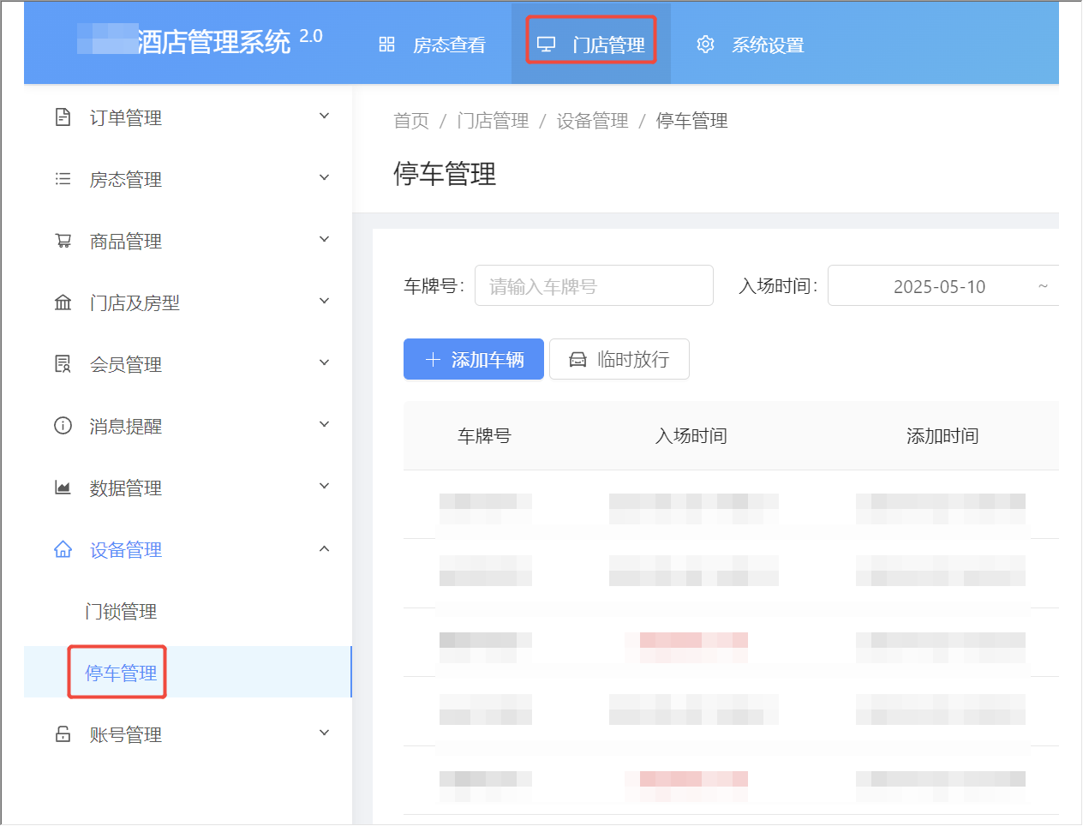Open the 账号管理 sidebar menu
Viewport: 1083px width, 826px height.
[x=188, y=734]
